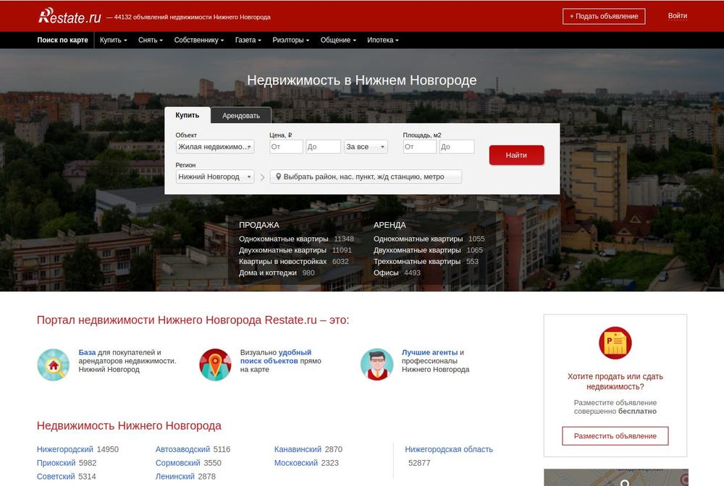Expand the Снять menu
Screen dimensions: 724x486
coord(150,40)
